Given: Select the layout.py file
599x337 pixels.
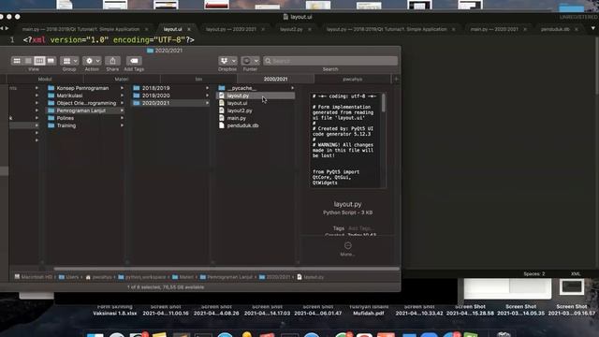Looking at the screenshot, I should click(238, 95).
